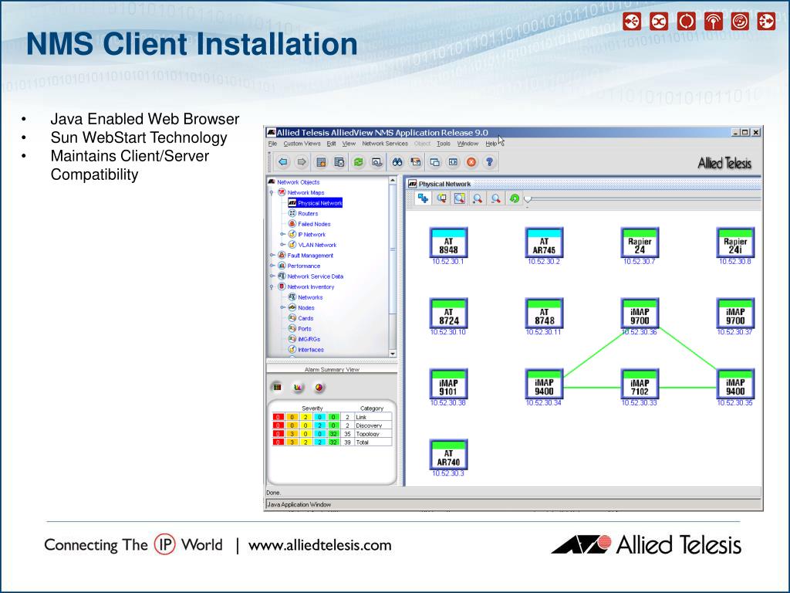The height and width of the screenshot is (593, 790).
Task: Expand the VLAN Network tree node
Action: [x=282, y=245]
